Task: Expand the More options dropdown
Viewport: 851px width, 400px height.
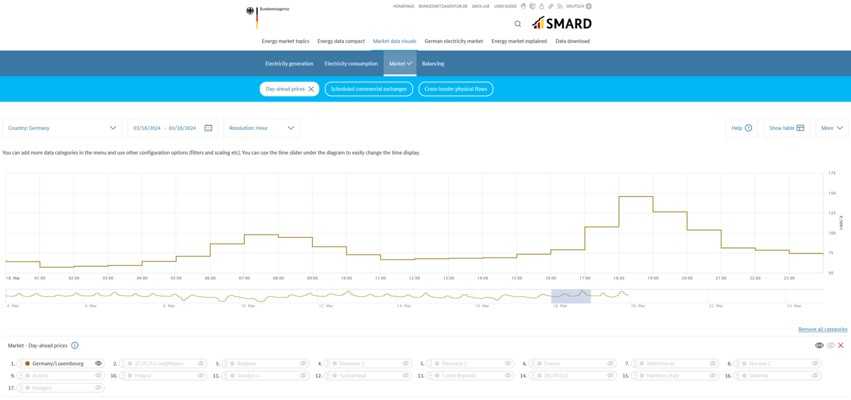Action: 832,128
